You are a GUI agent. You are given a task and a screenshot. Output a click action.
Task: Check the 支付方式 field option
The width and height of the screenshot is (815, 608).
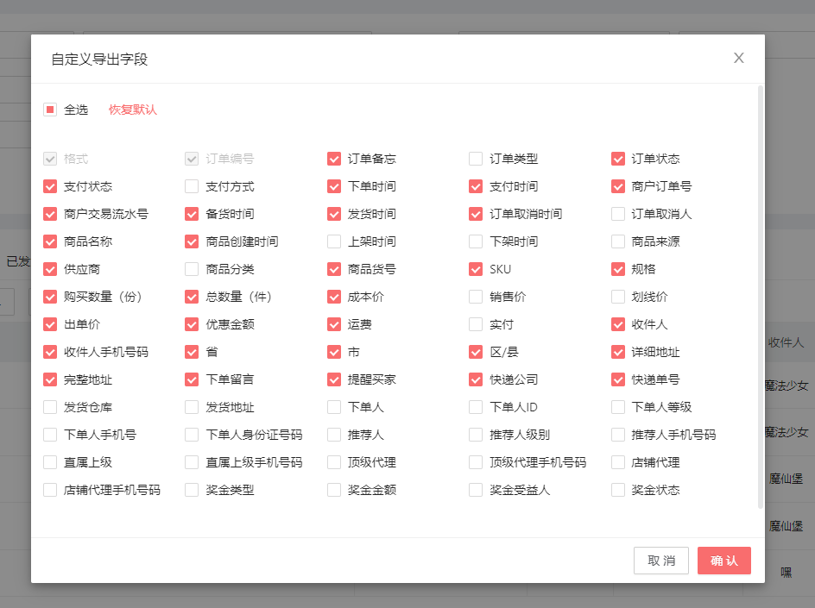pos(192,186)
